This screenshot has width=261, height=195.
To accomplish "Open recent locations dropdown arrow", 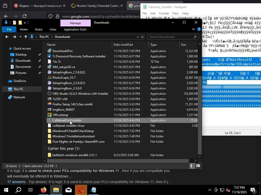I will pyautogui.click(x=20, y=37).
